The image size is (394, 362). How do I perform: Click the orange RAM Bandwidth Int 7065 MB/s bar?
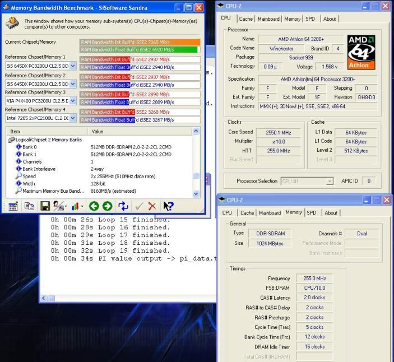[140, 42]
